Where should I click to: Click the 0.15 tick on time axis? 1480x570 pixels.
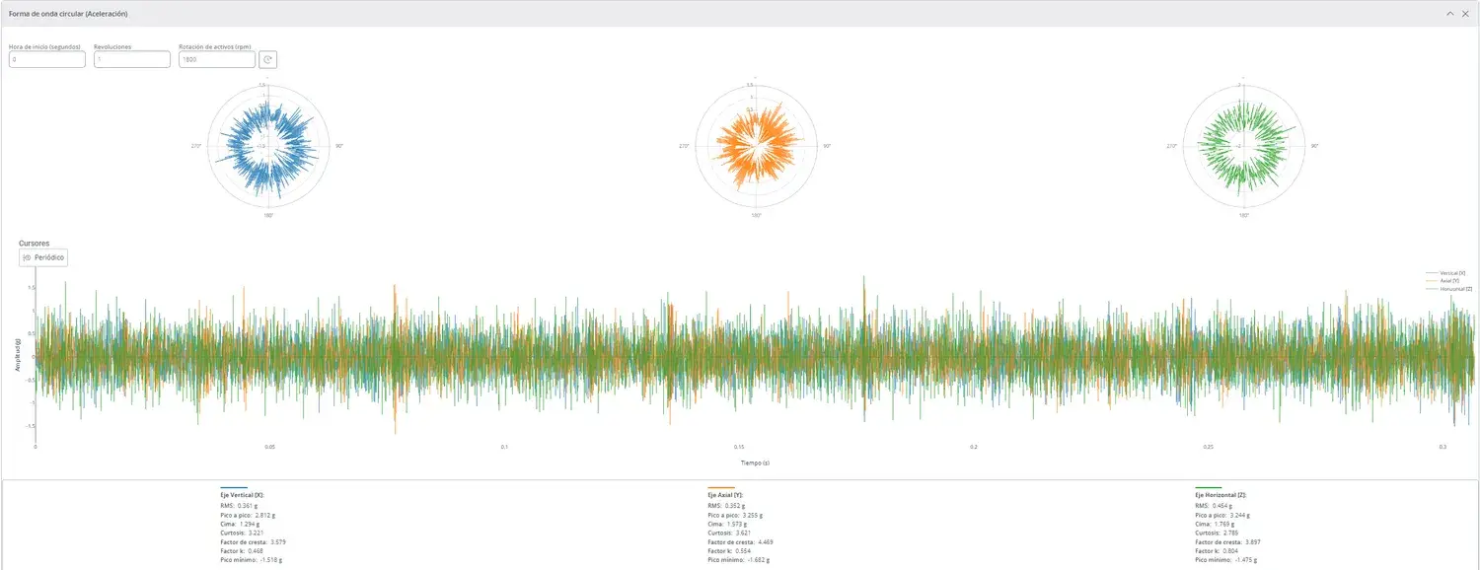pos(739,447)
